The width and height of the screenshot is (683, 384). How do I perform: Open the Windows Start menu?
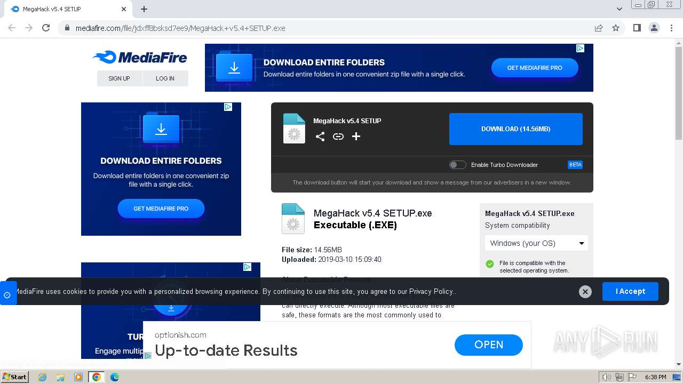pyautogui.click(x=15, y=377)
